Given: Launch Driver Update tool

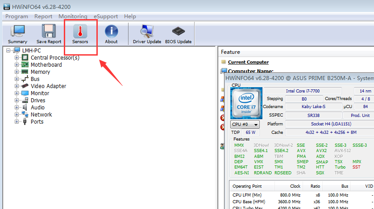Looking at the screenshot, I should [x=147, y=34].
